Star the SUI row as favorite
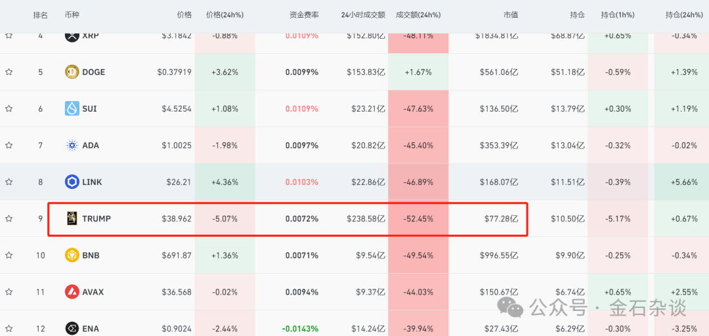The height and width of the screenshot is (336, 709). 9,108
